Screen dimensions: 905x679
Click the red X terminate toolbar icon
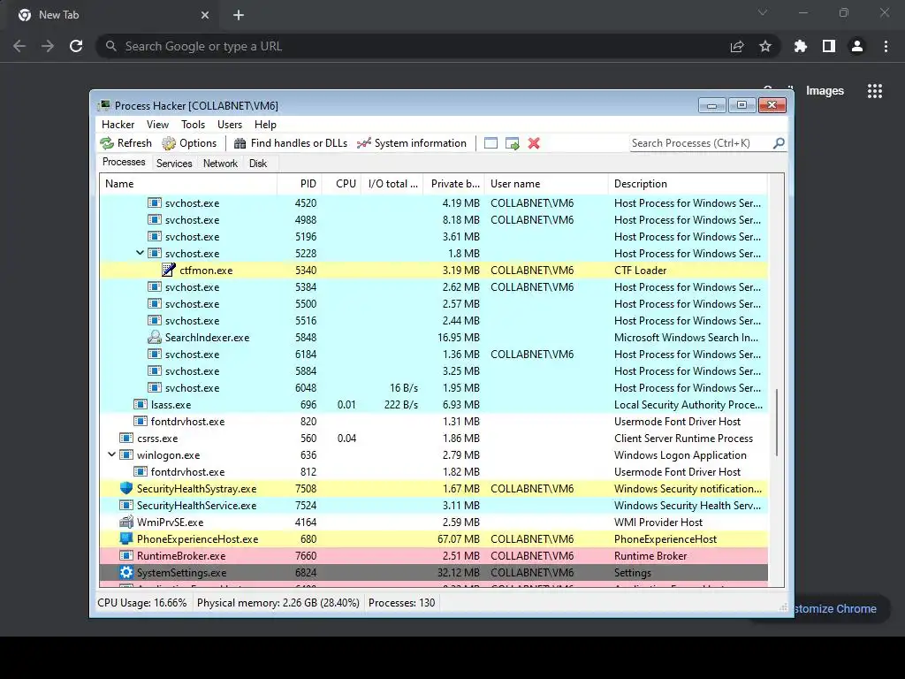click(534, 143)
